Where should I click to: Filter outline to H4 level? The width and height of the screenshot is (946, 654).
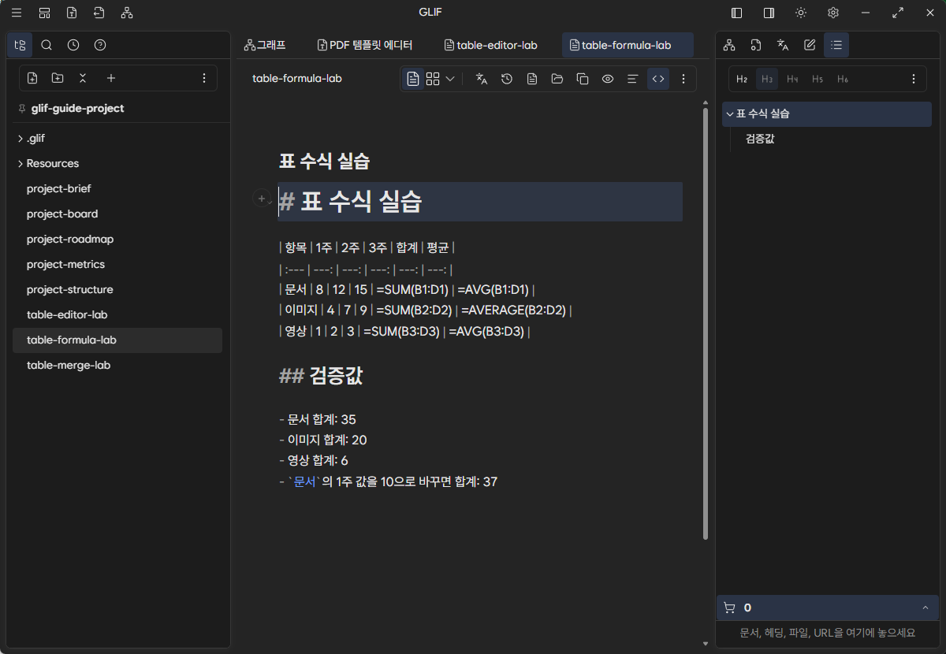point(792,79)
